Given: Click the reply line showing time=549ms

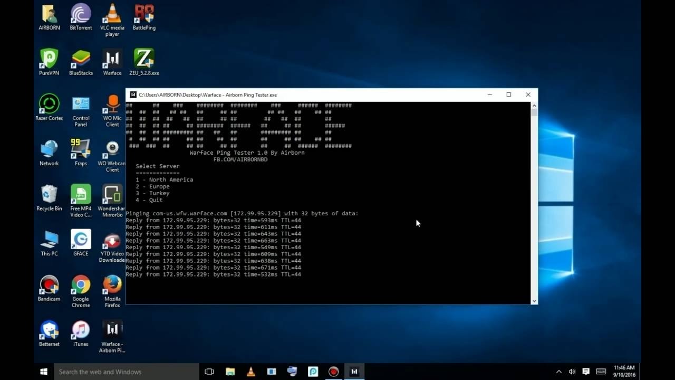Looking at the screenshot, I should pyautogui.click(x=213, y=248).
